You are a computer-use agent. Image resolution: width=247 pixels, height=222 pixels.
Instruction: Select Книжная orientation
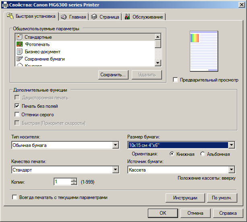[172, 154]
